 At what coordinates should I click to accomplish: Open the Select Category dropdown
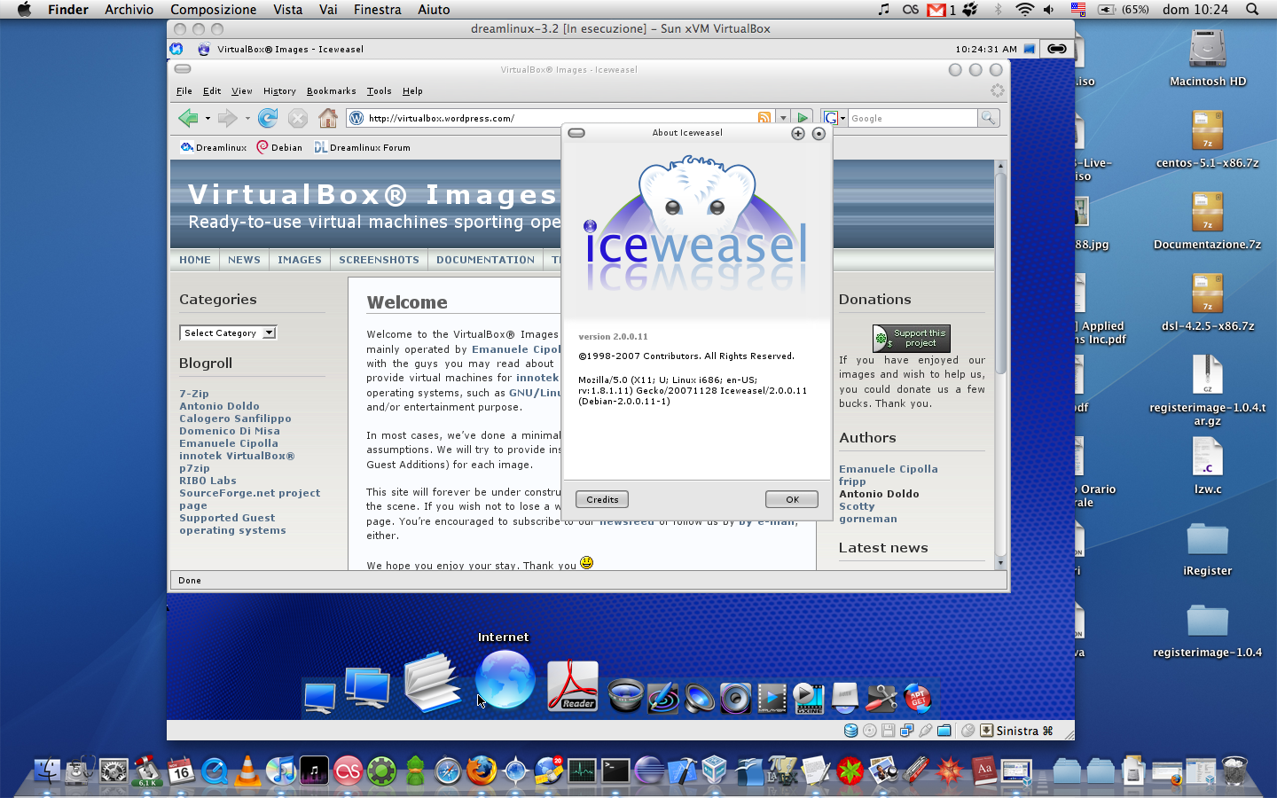coord(228,333)
